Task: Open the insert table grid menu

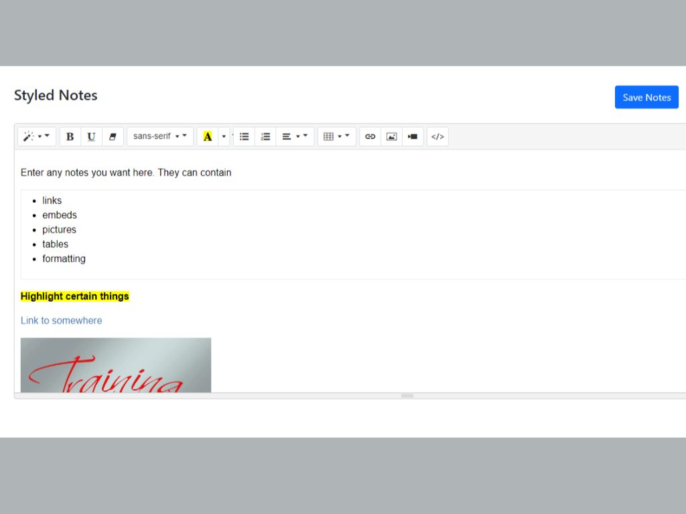Action: [x=336, y=137]
